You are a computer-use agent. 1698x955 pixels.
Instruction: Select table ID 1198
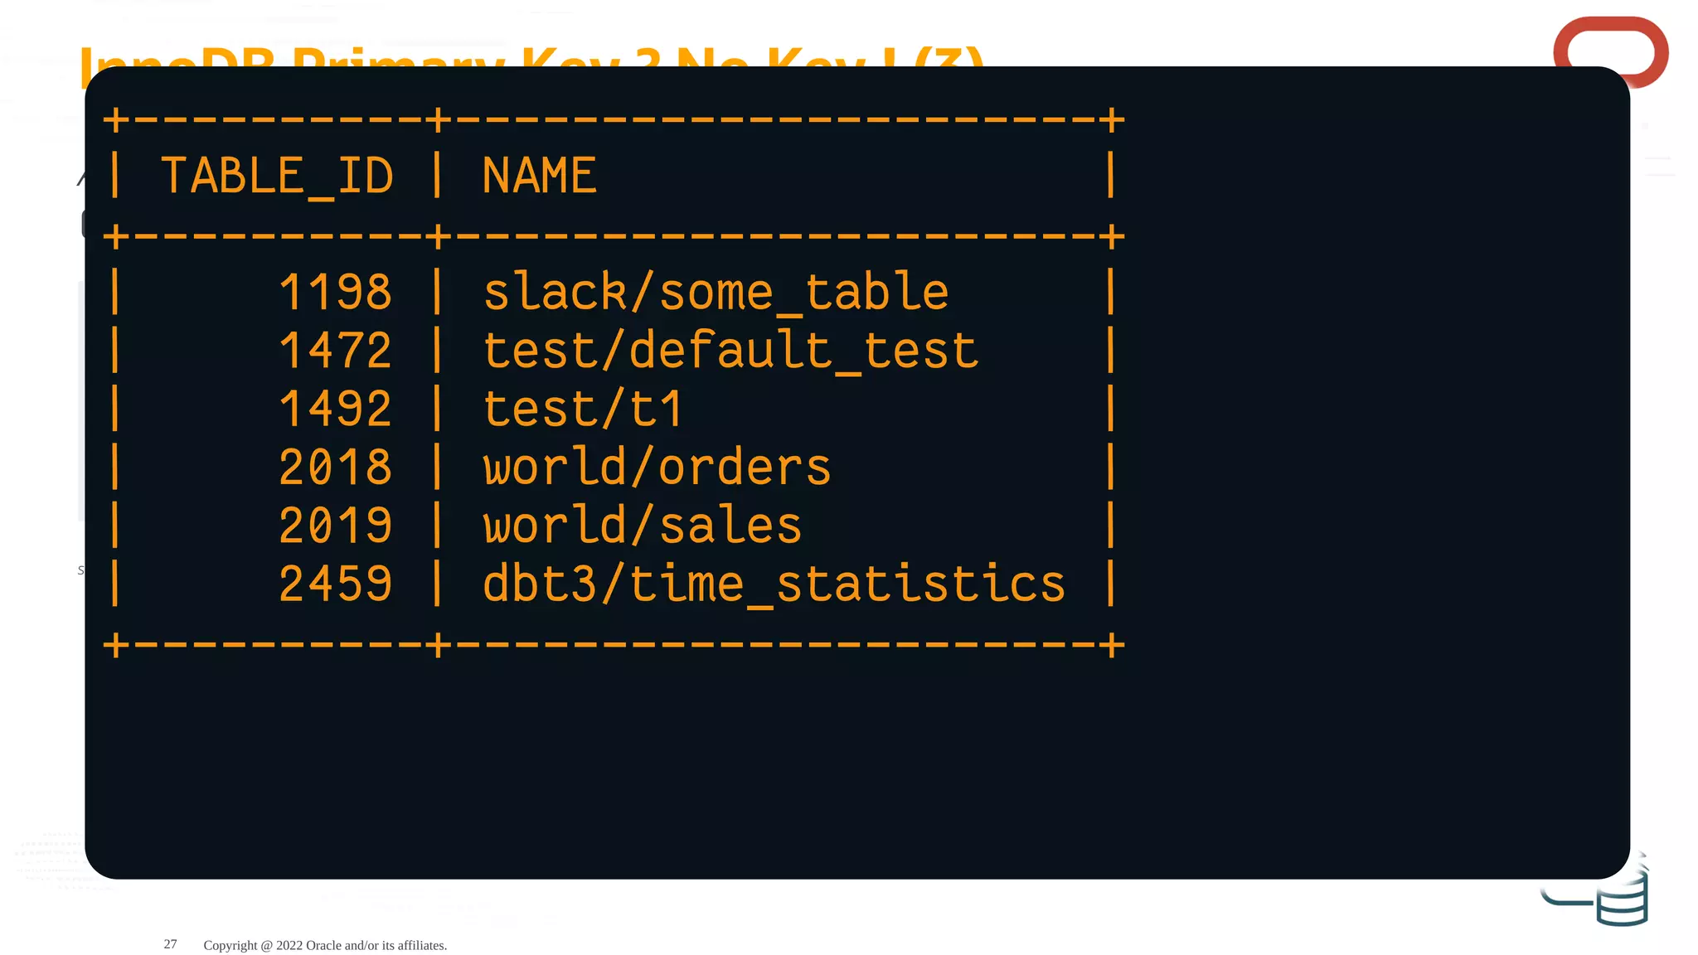(x=336, y=292)
